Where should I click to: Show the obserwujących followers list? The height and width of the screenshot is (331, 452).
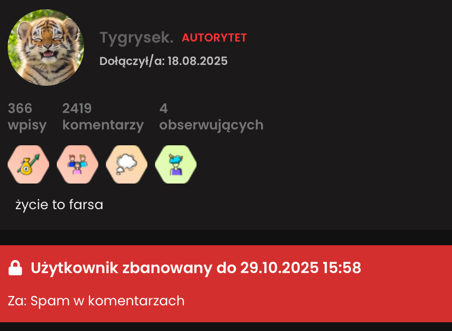tap(211, 126)
